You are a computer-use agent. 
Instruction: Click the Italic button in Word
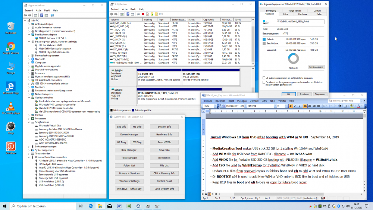[x=295, y=106]
